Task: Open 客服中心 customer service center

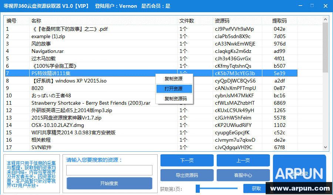Action: 243,175
